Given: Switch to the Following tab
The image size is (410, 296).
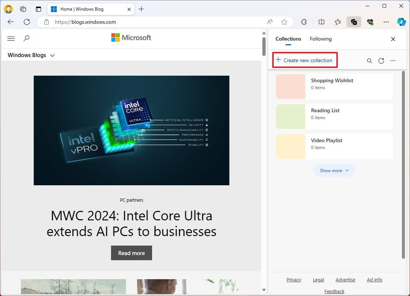Looking at the screenshot, I should [x=321, y=39].
